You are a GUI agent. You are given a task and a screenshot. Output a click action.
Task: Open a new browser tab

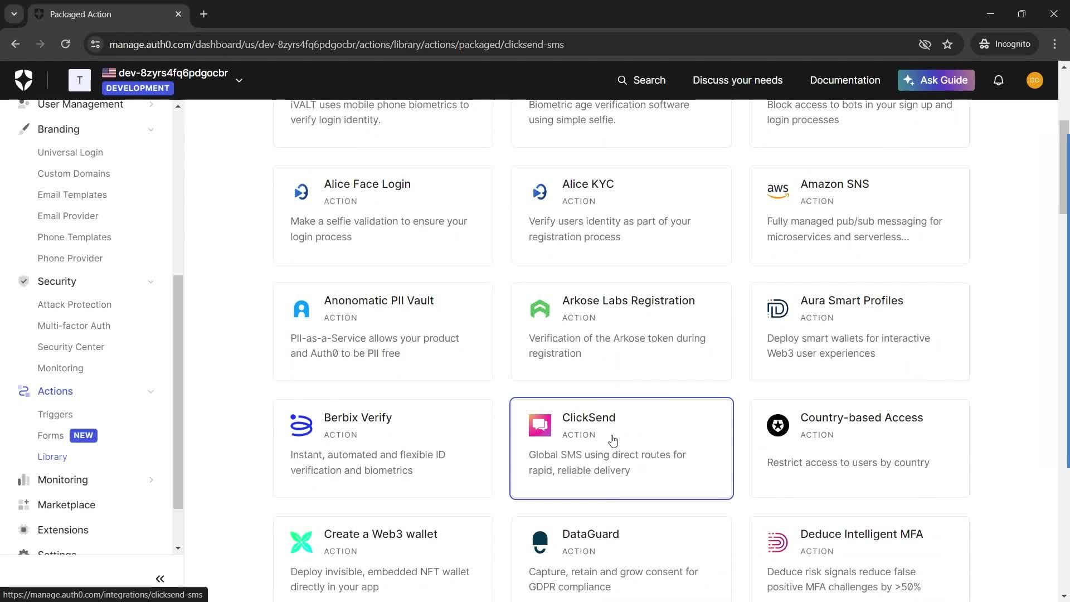(x=204, y=14)
